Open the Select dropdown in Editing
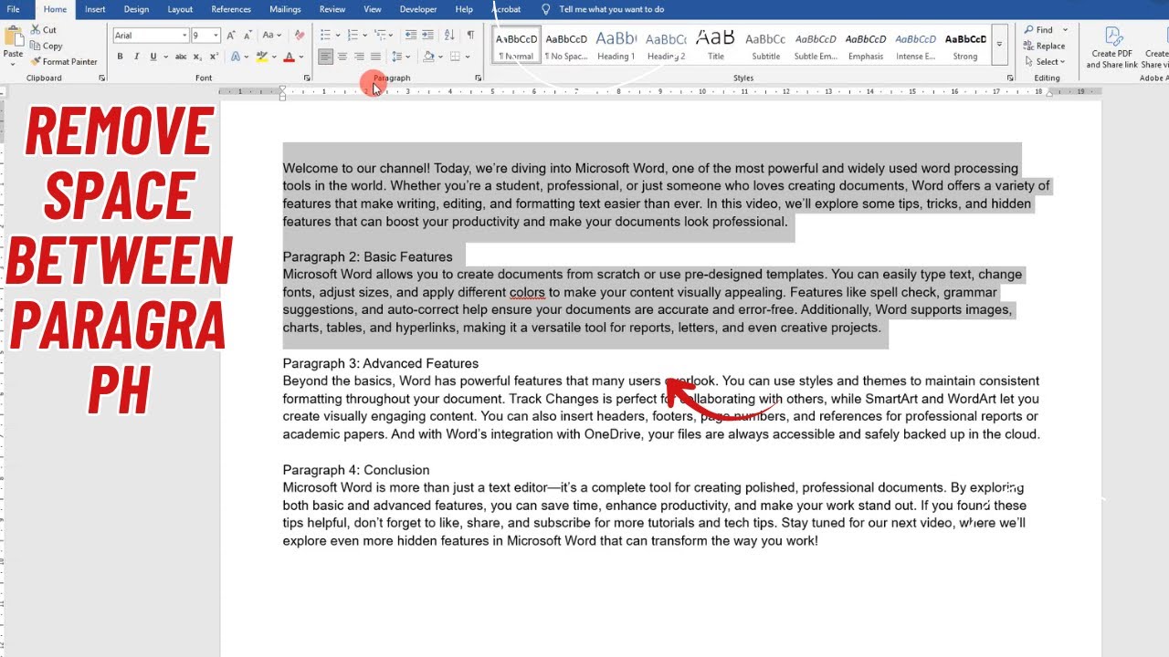This screenshot has width=1169, height=657. click(1046, 62)
